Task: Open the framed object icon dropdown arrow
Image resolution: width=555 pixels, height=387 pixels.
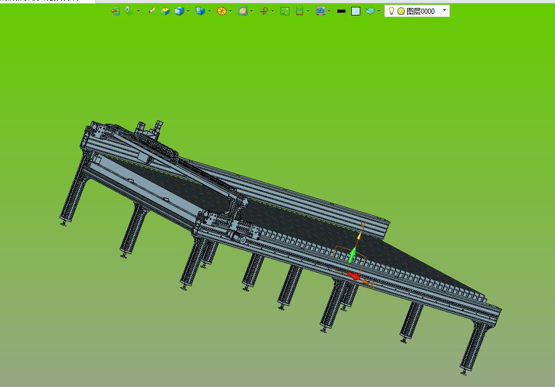Action: [x=252, y=11]
